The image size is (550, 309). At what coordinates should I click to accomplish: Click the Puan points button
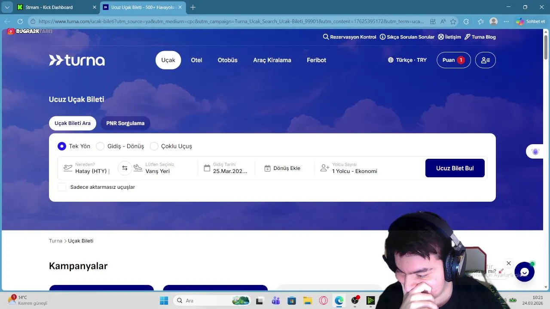[x=454, y=60]
